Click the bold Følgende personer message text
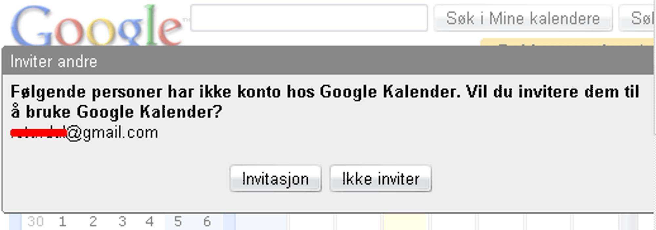Image resolution: width=656 pixels, height=230 pixels. (325, 101)
